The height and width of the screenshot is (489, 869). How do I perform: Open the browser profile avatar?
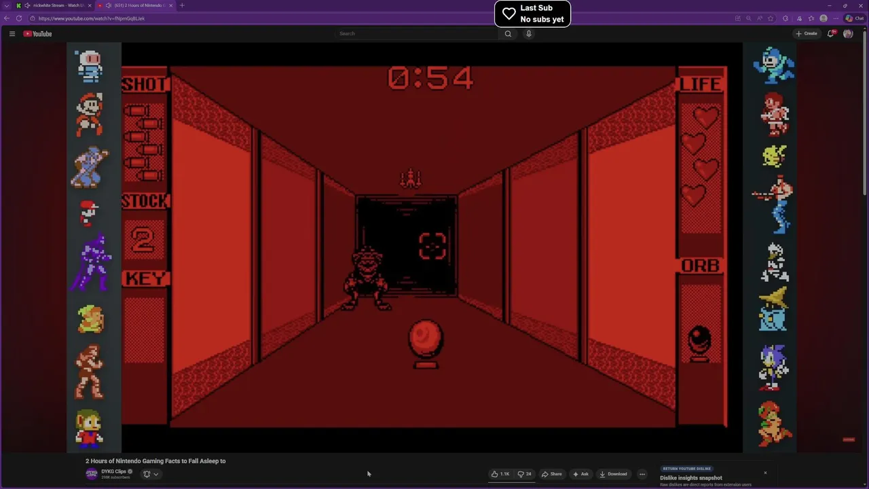[824, 18]
